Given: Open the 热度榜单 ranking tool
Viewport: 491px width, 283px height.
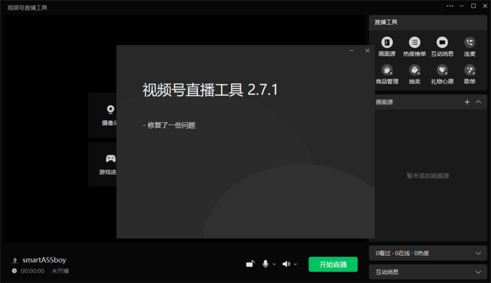Looking at the screenshot, I should 414,43.
